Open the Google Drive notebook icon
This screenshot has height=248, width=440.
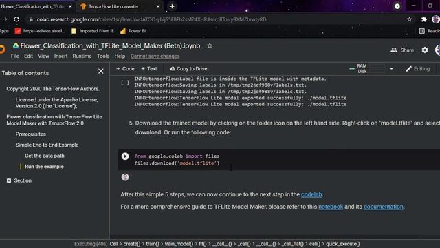tap(16, 46)
